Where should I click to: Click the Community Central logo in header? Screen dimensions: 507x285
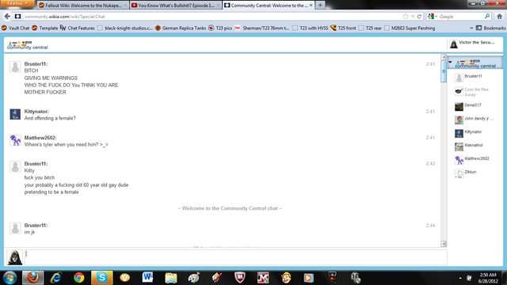[27, 45]
